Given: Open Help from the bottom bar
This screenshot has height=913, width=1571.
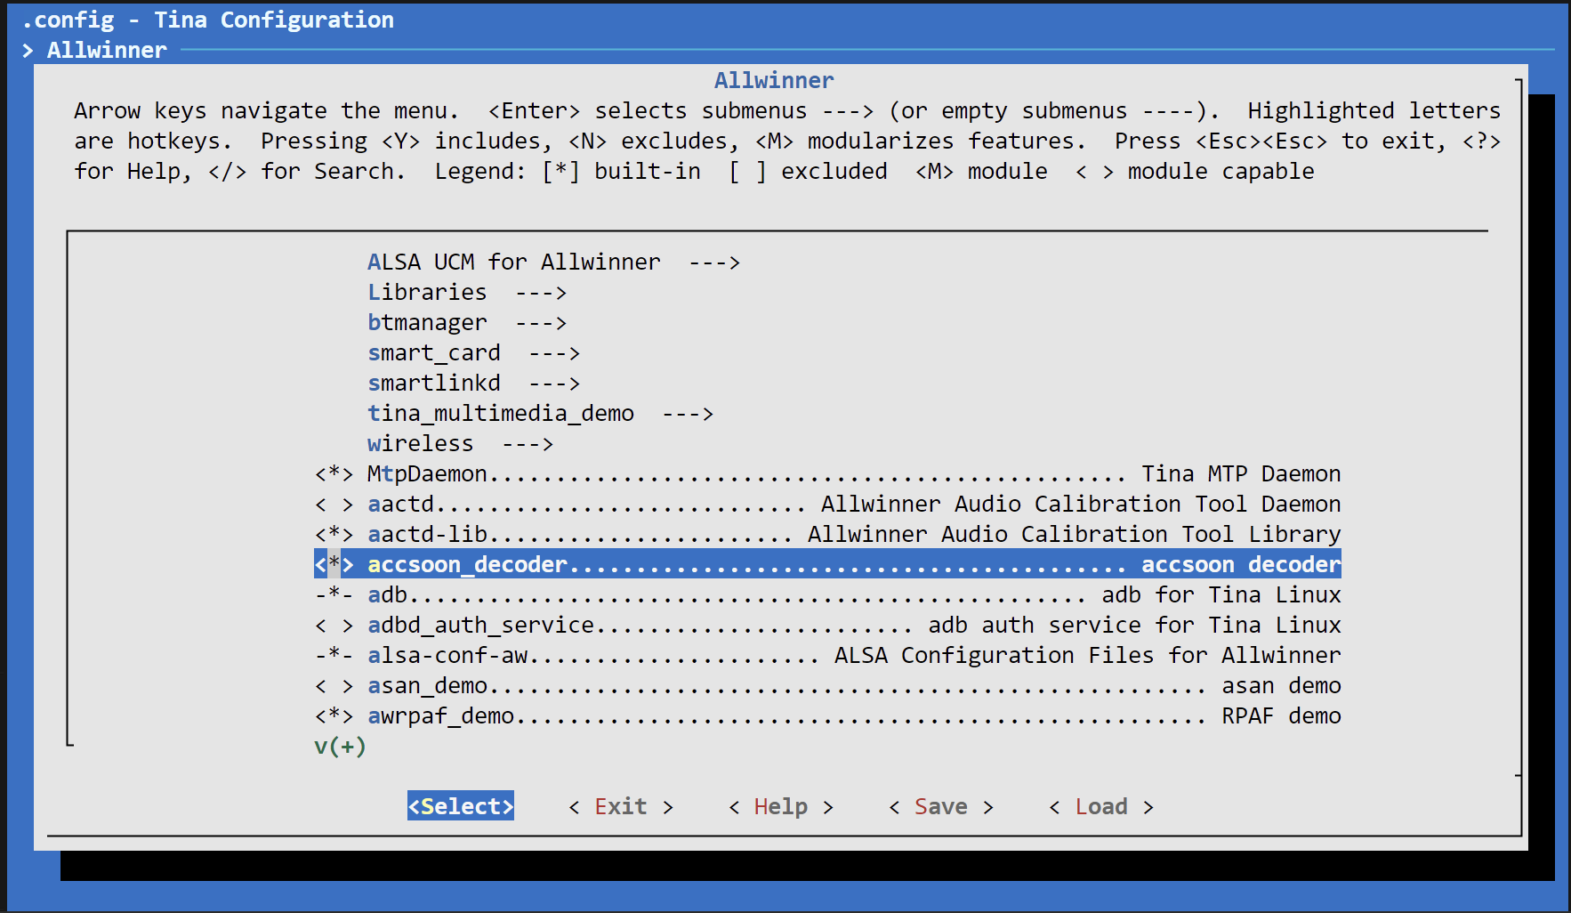Looking at the screenshot, I should (x=780, y=807).
